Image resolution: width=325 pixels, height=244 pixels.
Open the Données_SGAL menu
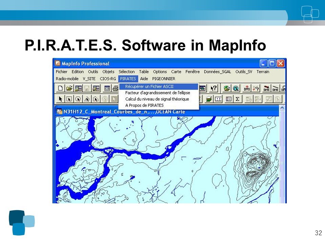[x=217, y=72]
